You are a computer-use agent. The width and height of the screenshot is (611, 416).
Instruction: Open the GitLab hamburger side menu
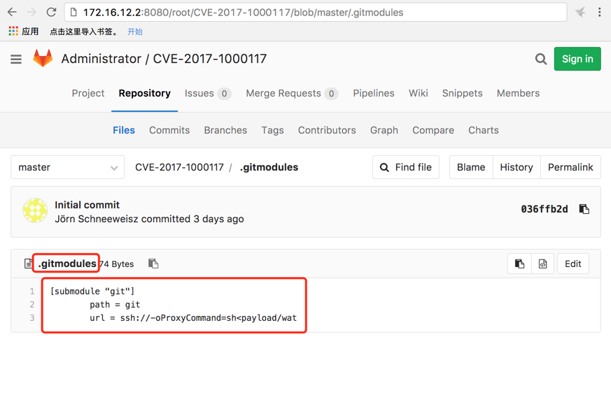coord(16,59)
